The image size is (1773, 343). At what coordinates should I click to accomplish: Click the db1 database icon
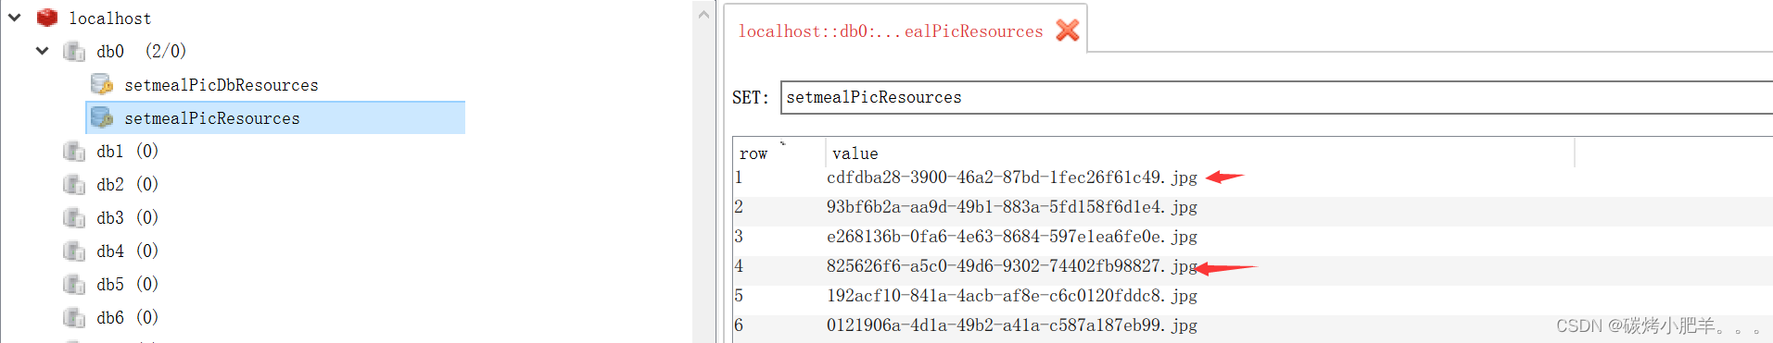coord(74,151)
